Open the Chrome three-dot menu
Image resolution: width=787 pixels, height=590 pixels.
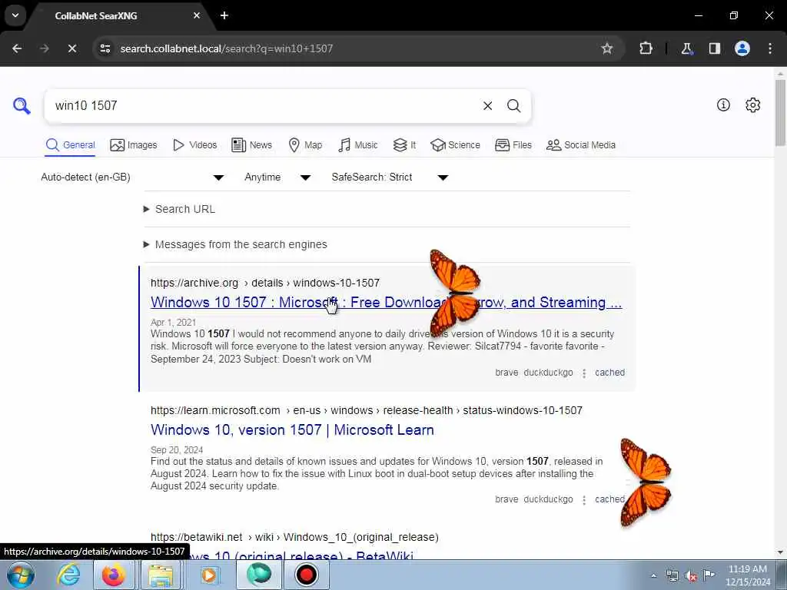(770, 48)
